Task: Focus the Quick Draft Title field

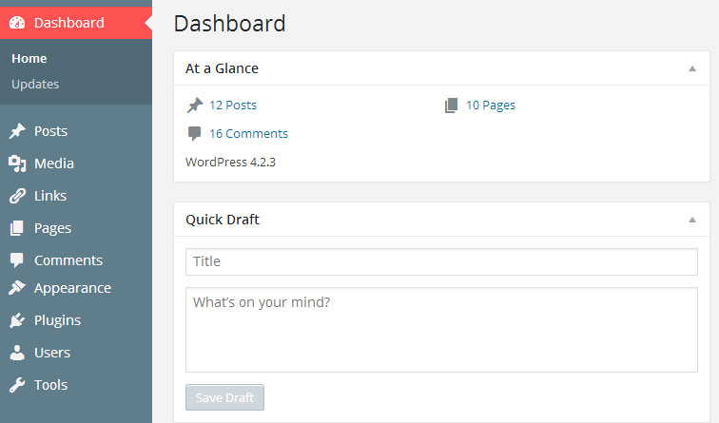Action: click(441, 261)
